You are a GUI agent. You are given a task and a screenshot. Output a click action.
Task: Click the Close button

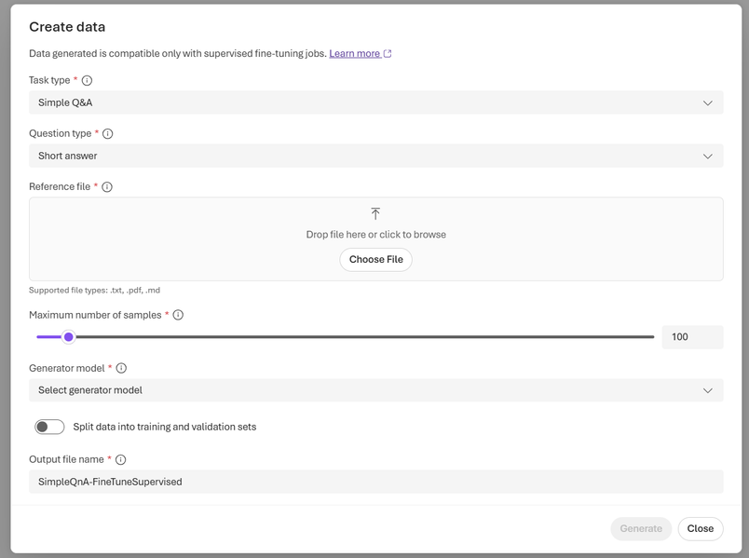pyautogui.click(x=700, y=528)
